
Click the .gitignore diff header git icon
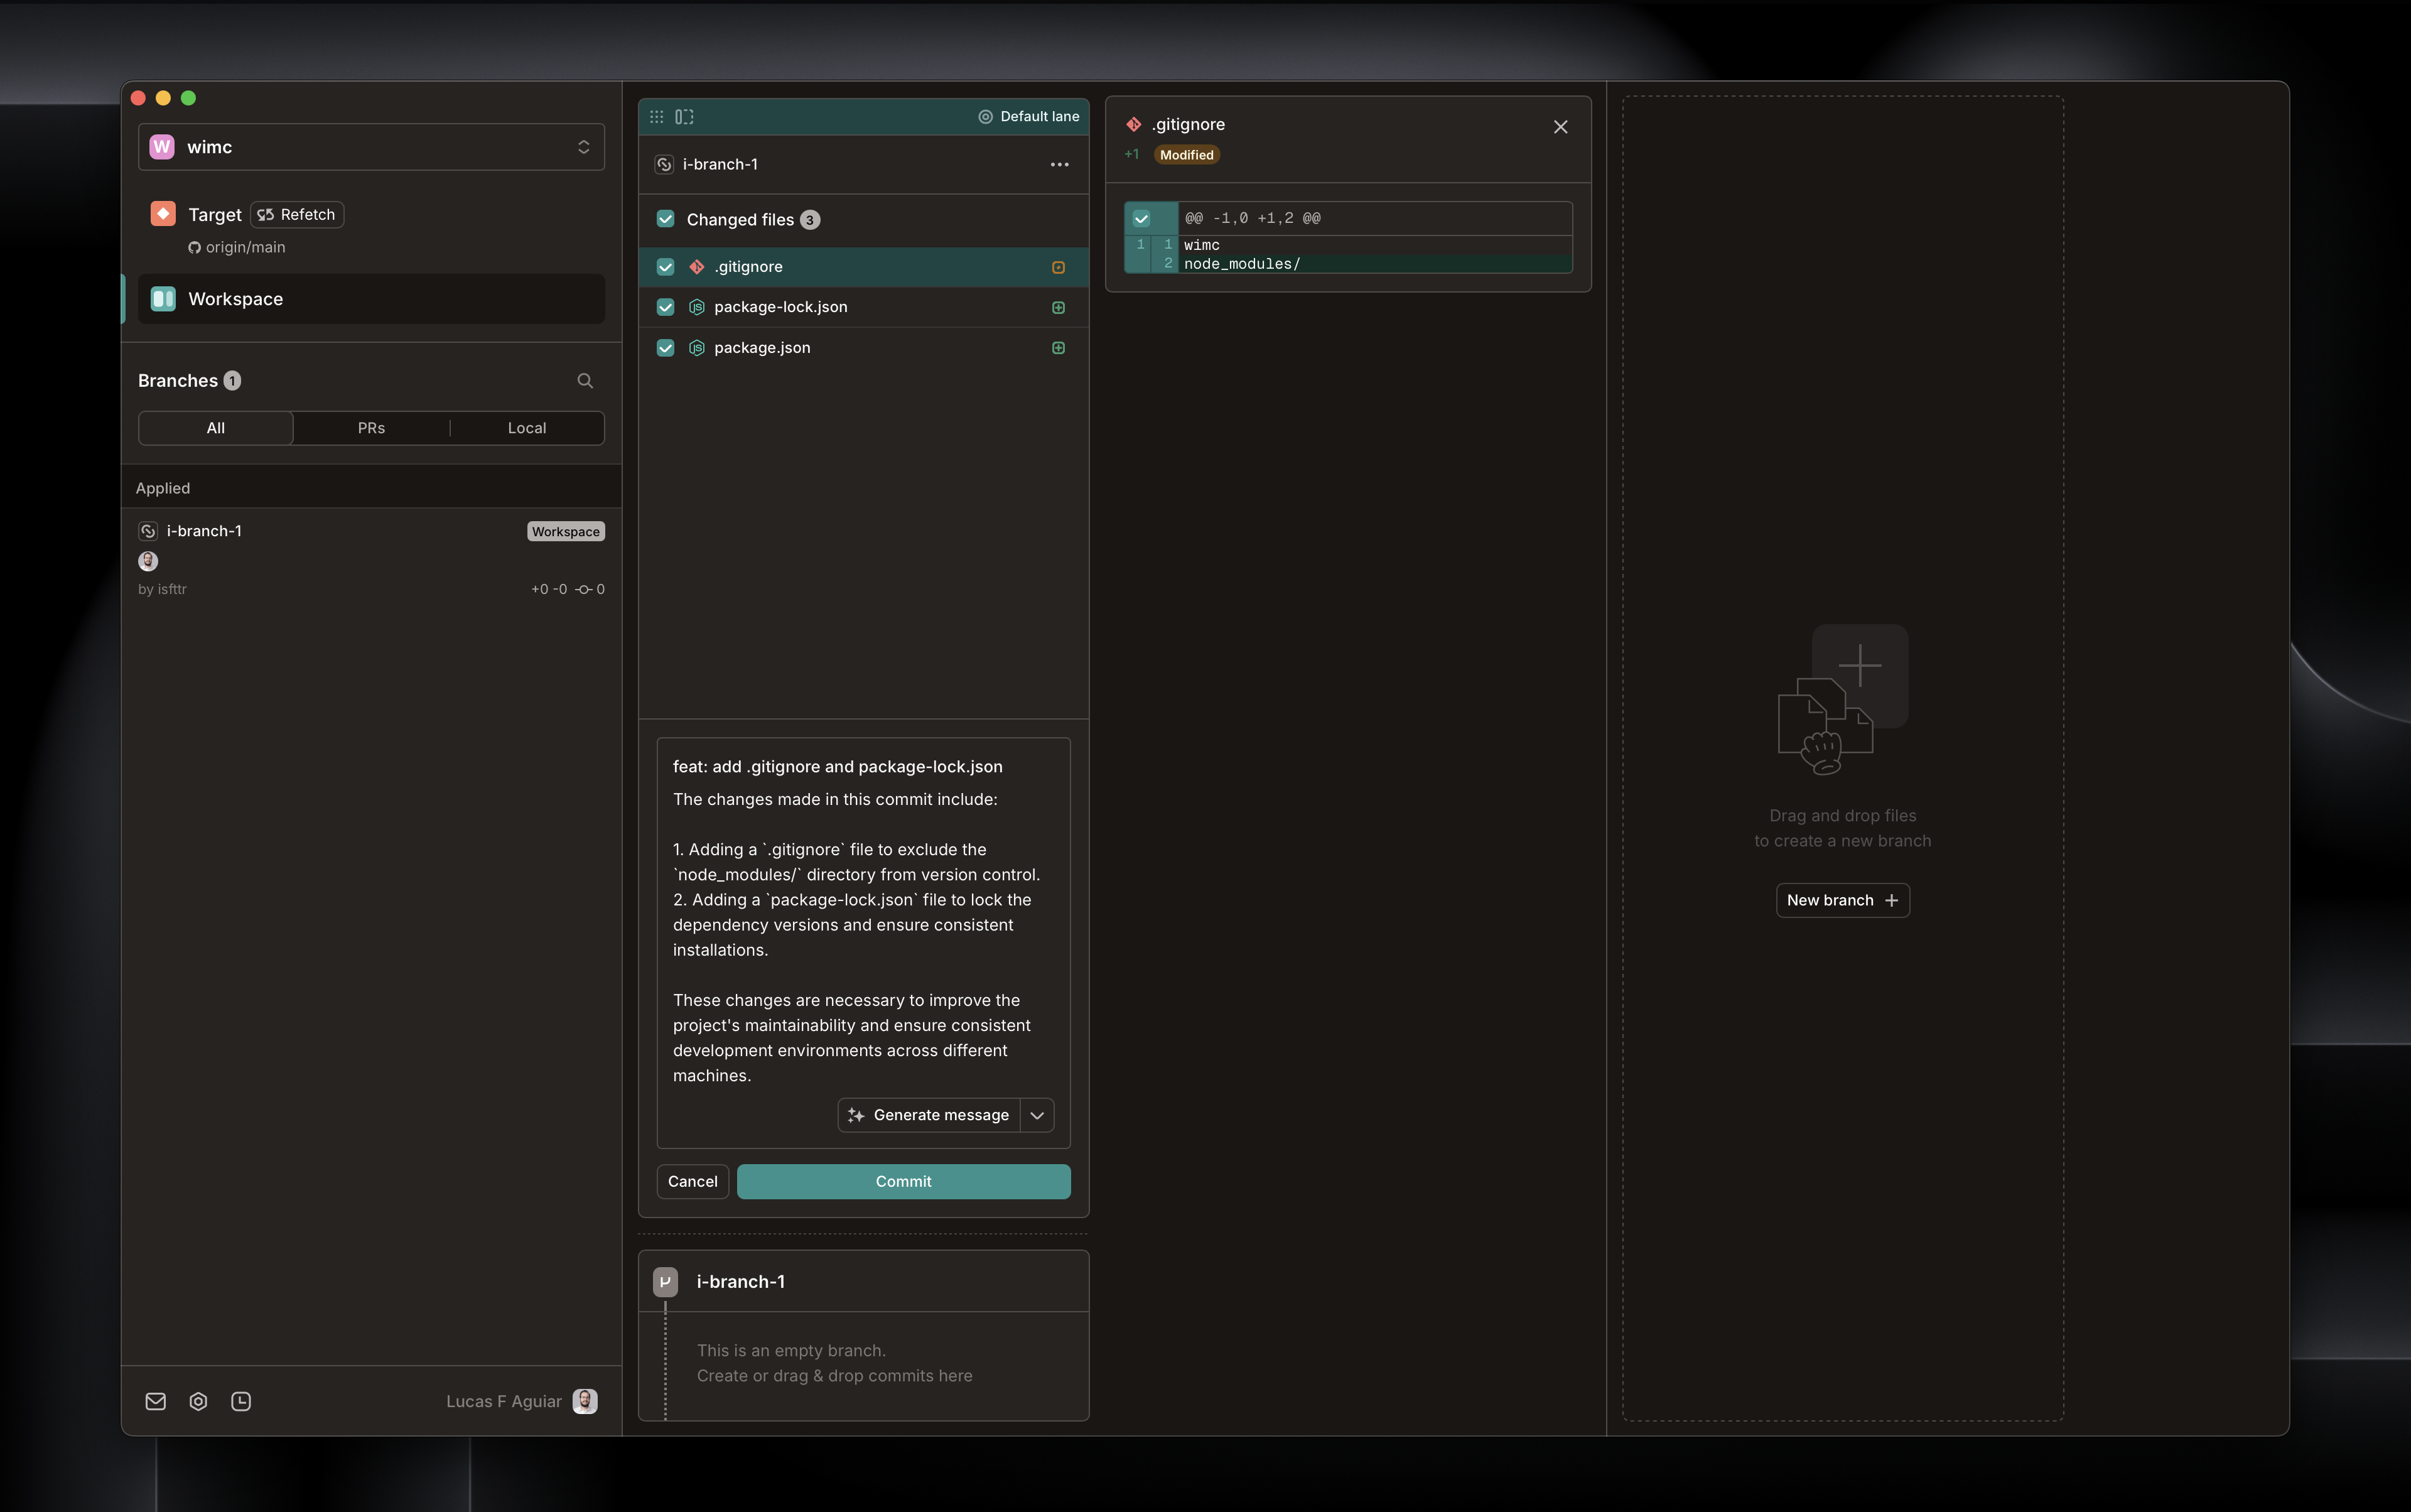click(1133, 125)
